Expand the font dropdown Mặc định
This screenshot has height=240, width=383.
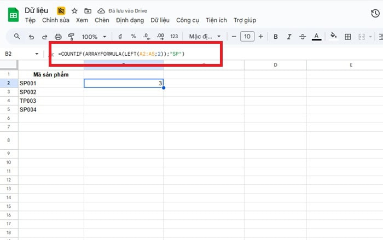pyautogui.click(x=205, y=37)
